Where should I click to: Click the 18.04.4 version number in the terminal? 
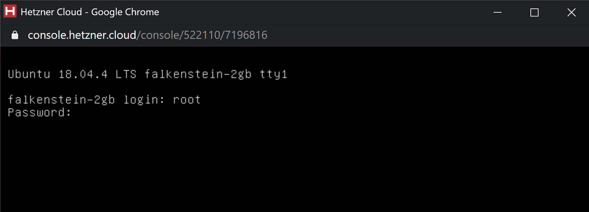83,74
